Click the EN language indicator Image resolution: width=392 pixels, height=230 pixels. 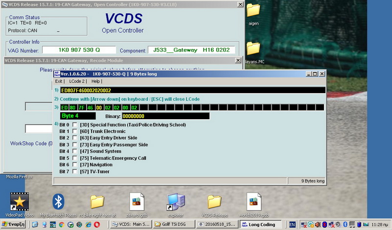tap(292, 225)
